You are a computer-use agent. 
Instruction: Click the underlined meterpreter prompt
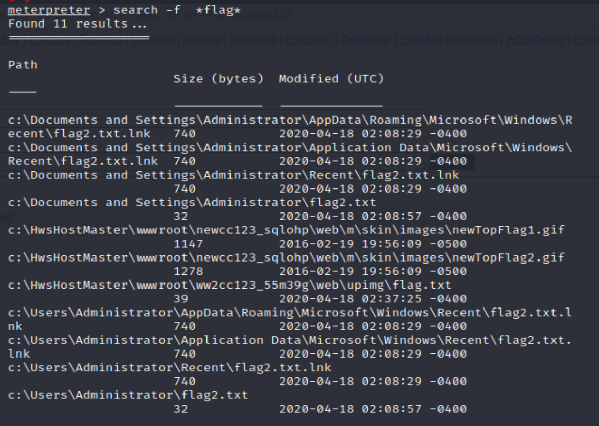tap(49, 10)
